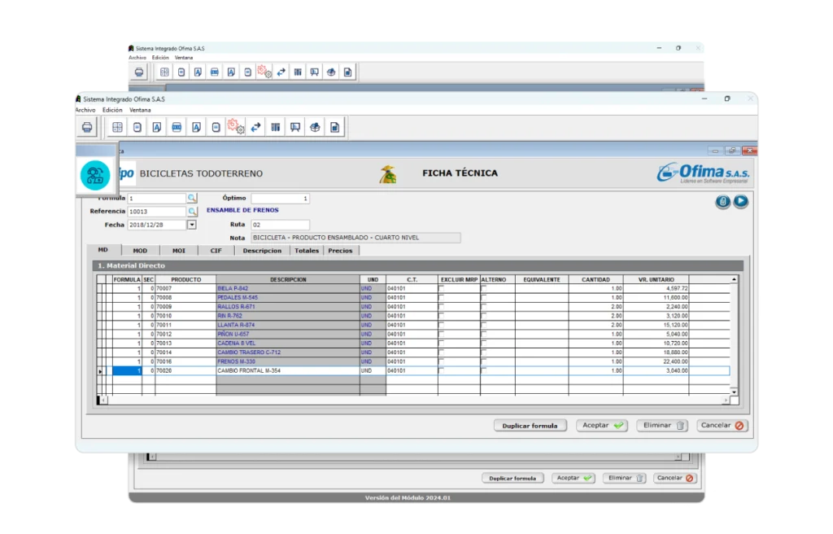
Task: Enable Excluir MRP for LLANTA R-874 row
Action: [441, 325]
